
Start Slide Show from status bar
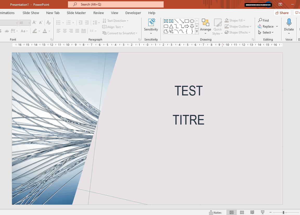click(263, 212)
